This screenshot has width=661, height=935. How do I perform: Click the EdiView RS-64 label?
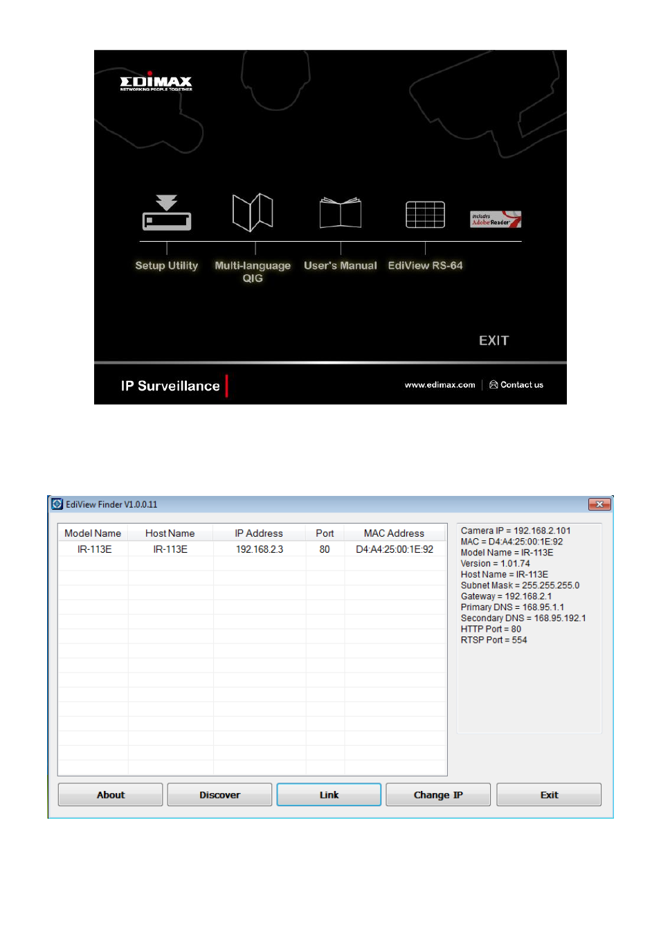click(x=425, y=265)
